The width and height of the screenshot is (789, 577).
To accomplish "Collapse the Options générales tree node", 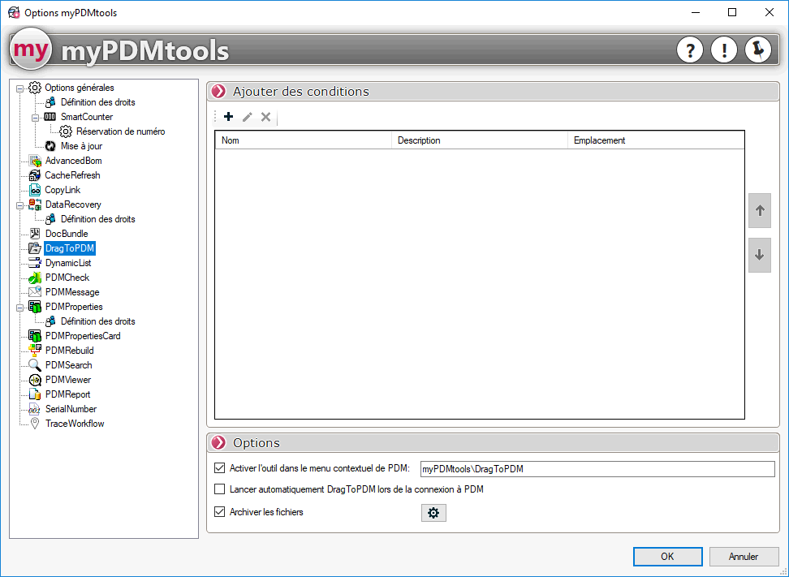I will coord(20,88).
